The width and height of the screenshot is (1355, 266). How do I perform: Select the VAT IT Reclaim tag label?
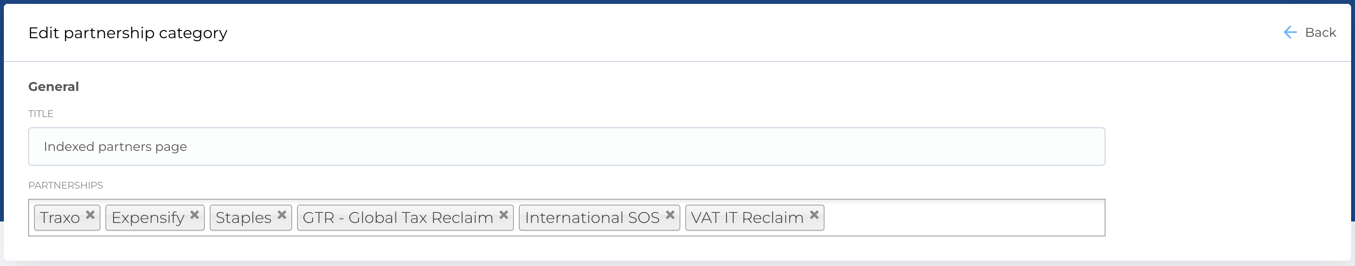click(x=747, y=218)
